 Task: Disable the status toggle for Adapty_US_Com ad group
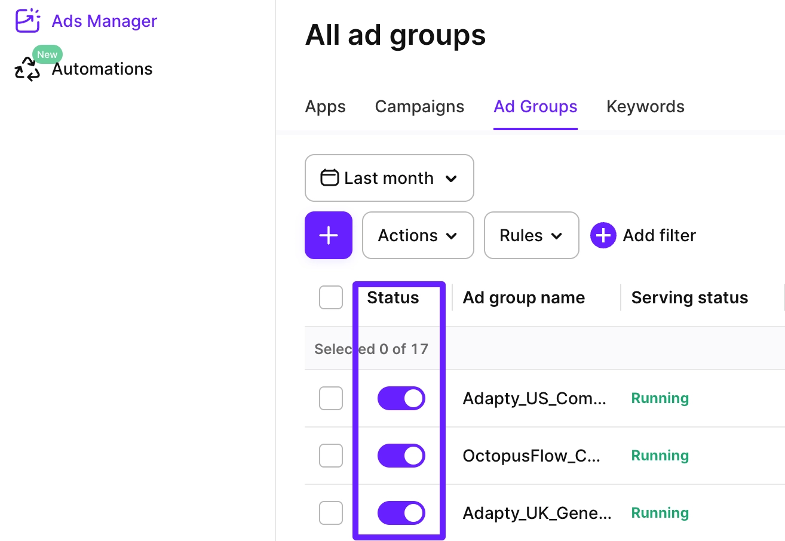pyautogui.click(x=401, y=398)
